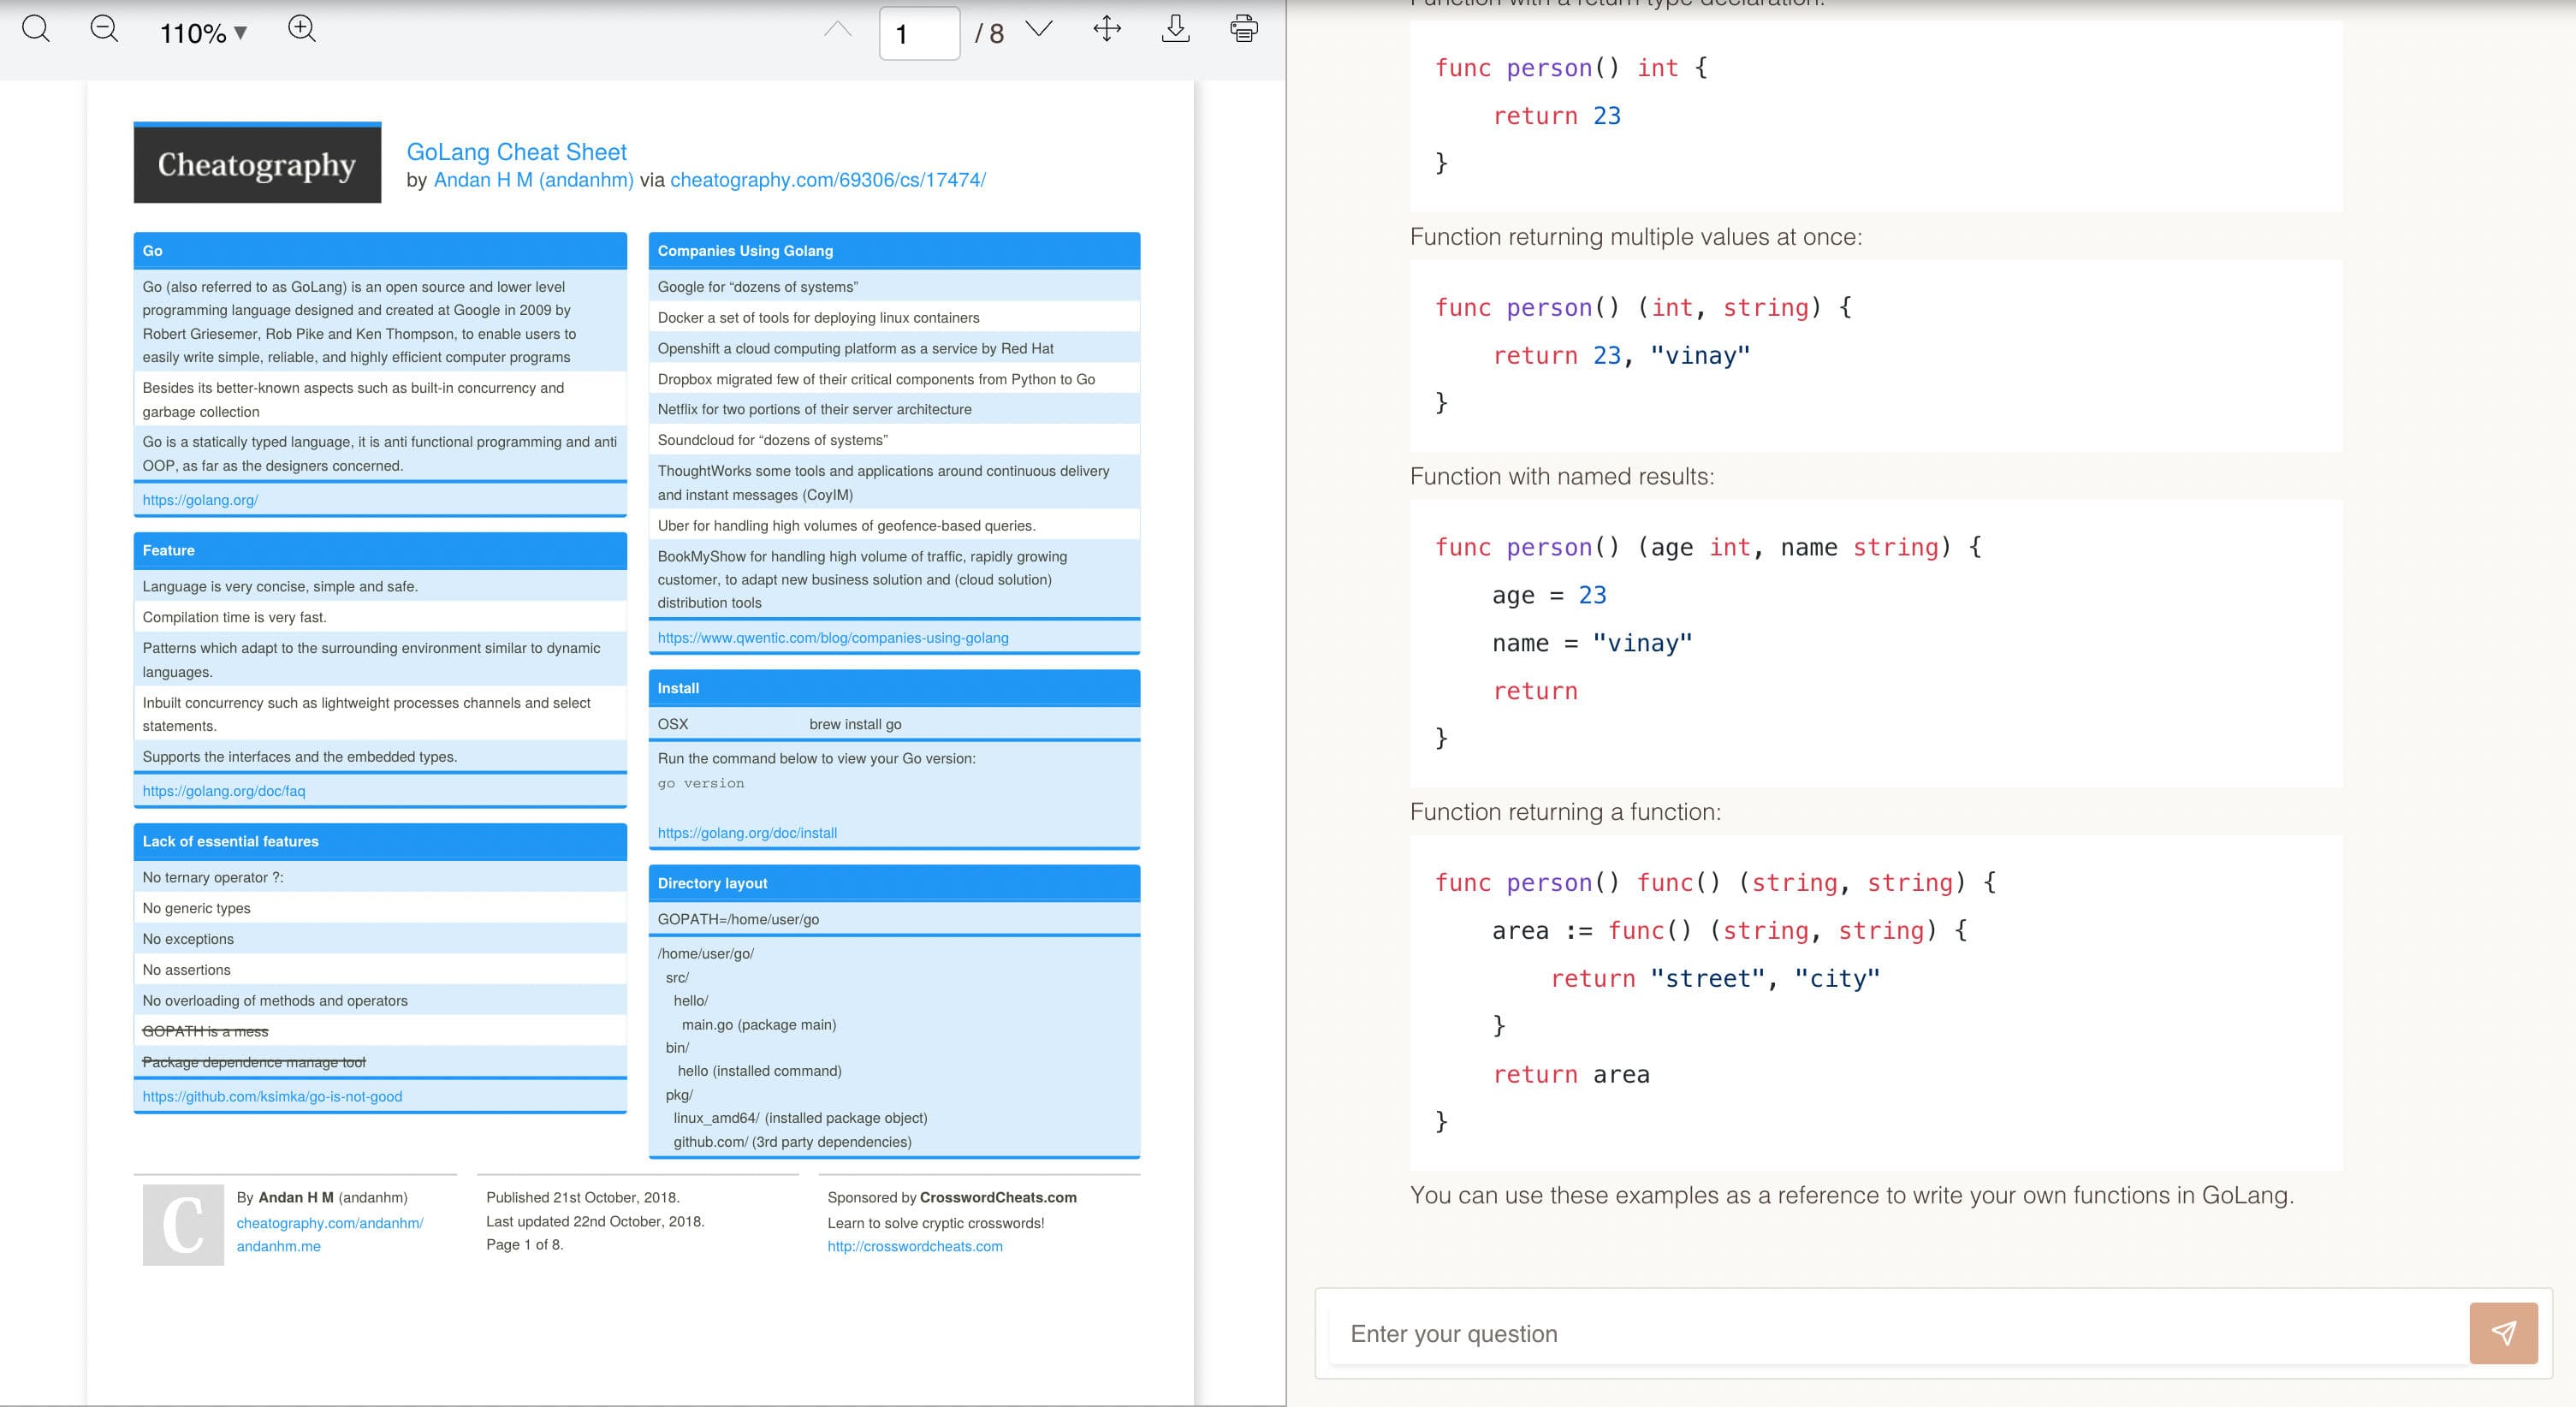The height and width of the screenshot is (1407, 2576).
Task: Click 'return 23, "vinay"' code line
Action: coord(1621,355)
